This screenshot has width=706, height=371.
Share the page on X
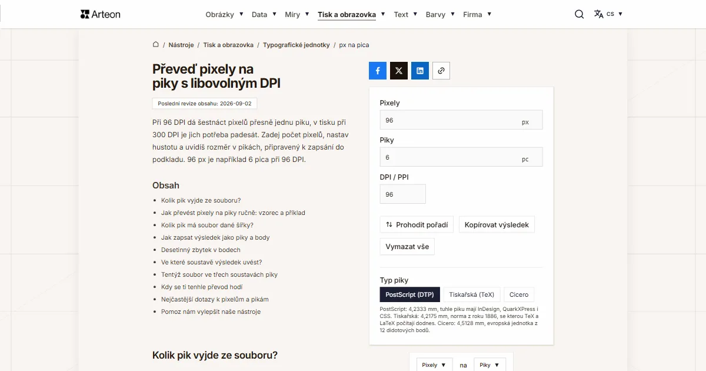tap(399, 71)
